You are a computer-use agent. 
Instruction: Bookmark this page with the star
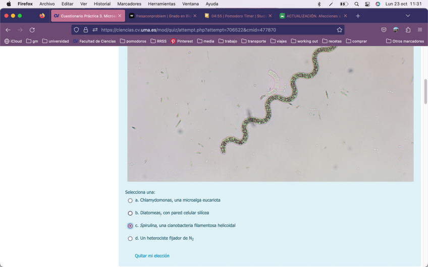(339, 30)
